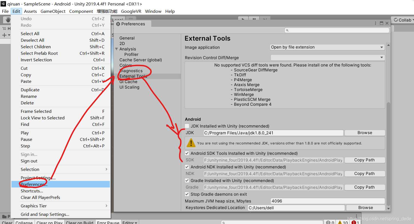Click the Unity icon in title bar
The height and width of the screenshot is (224, 414).
coord(3,4)
